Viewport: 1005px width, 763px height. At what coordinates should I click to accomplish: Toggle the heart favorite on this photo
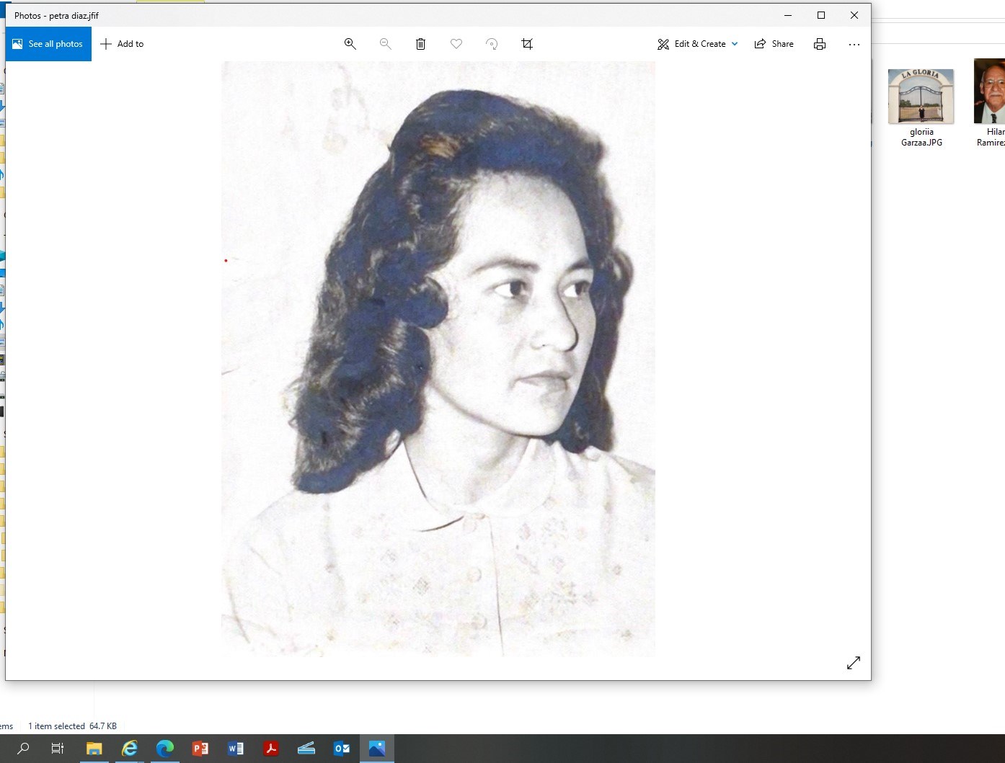coord(456,43)
